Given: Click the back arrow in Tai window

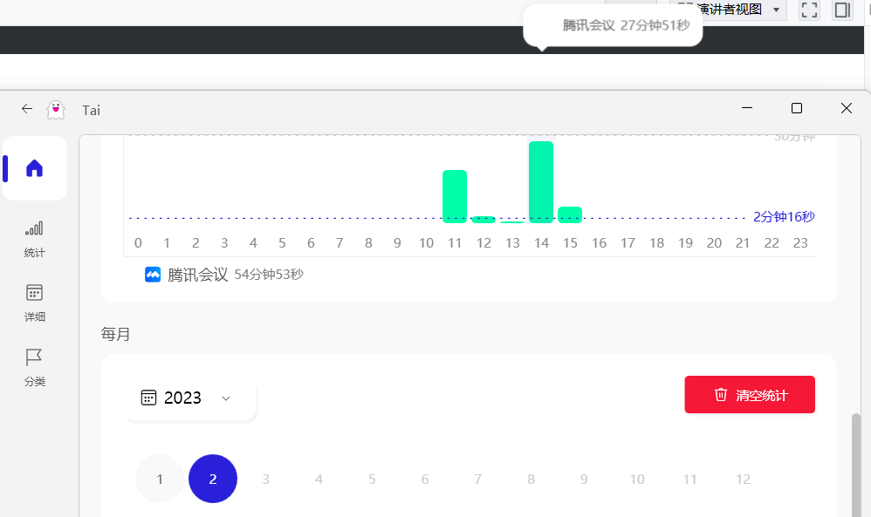Looking at the screenshot, I should [x=27, y=109].
